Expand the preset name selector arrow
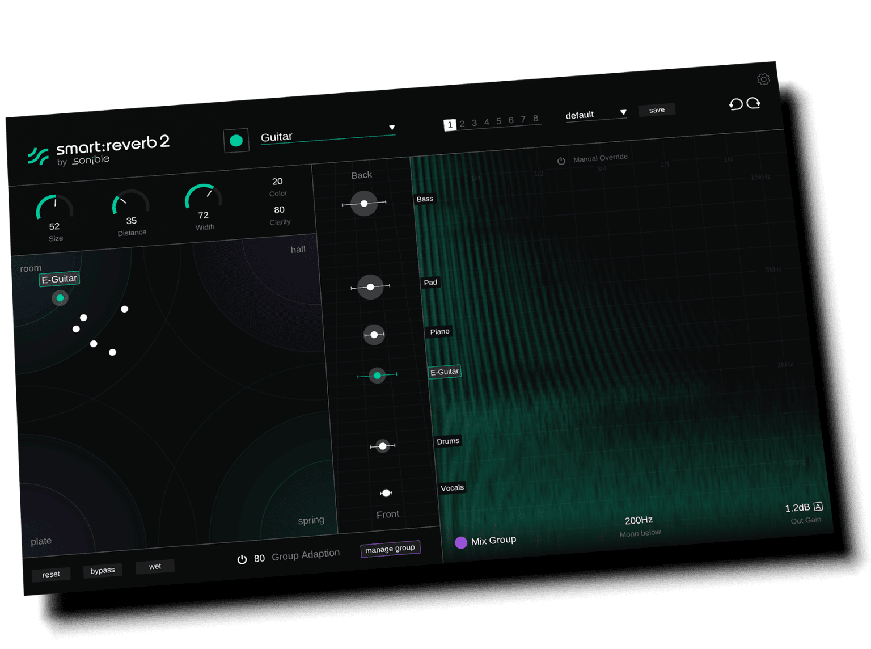 pyautogui.click(x=624, y=112)
